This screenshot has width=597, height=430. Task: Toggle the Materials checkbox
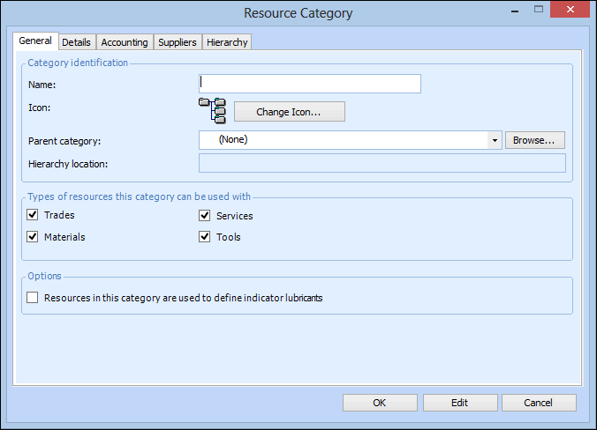tap(33, 237)
